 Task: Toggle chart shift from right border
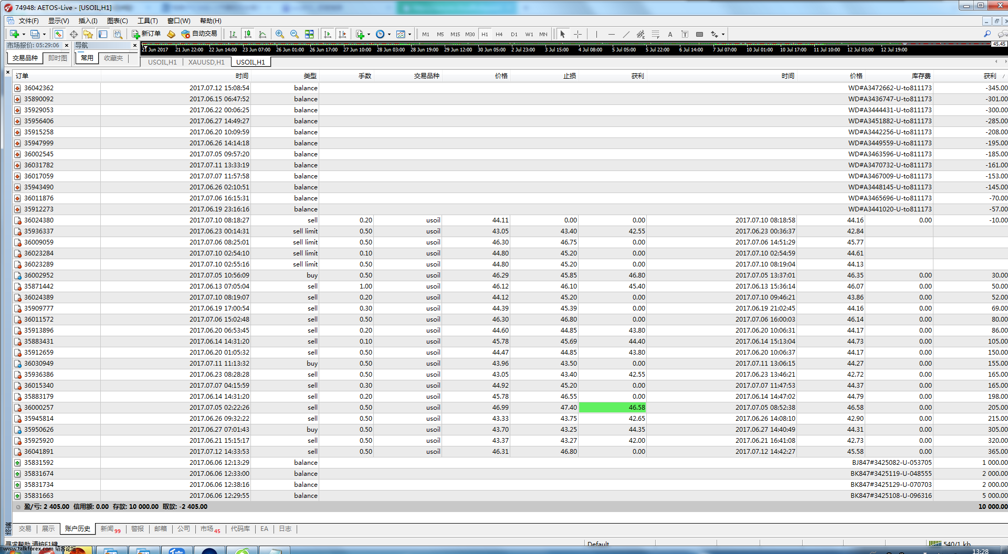click(342, 34)
